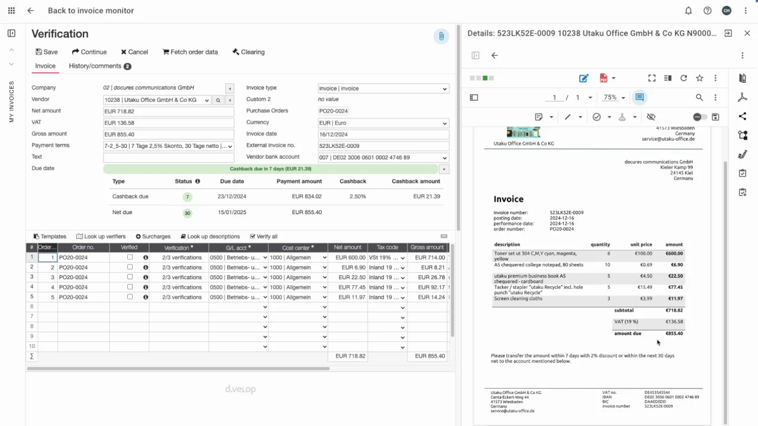Screen dimensions: 758x426
Task: Open the apps grid menu
Action: [x=11, y=11]
